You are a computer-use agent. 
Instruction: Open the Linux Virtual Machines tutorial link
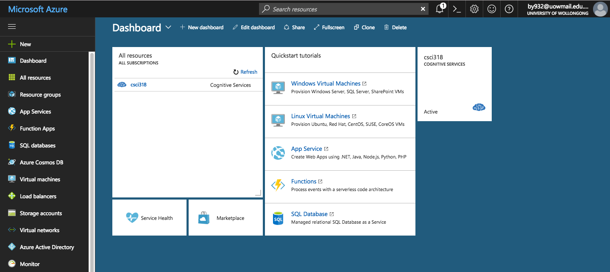click(320, 116)
